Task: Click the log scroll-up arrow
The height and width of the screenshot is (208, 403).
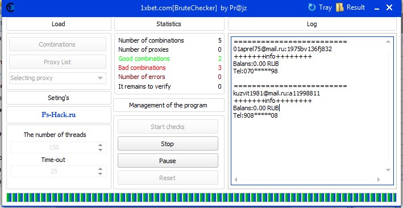Action: pos(388,41)
